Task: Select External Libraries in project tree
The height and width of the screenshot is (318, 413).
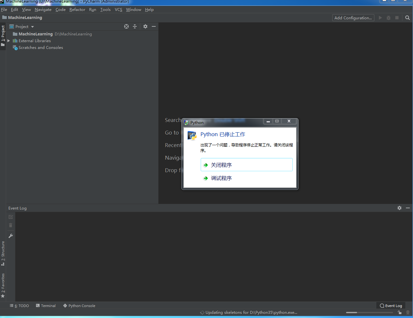Action: pyautogui.click(x=35, y=41)
